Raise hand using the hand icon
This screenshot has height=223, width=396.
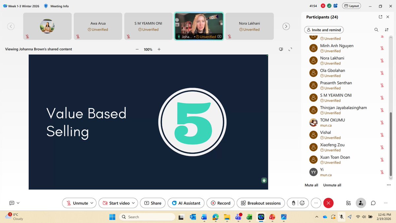pyautogui.click(x=293, y=203)
